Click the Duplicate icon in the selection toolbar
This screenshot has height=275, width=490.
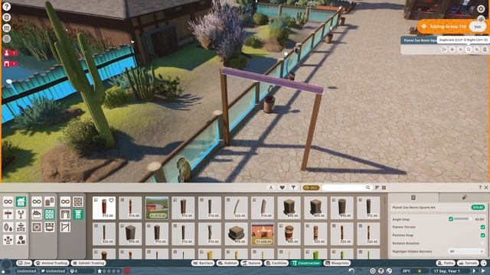(469, 50)
